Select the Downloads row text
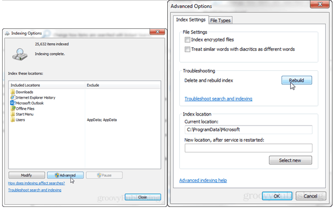333x208 pixels. coord(24,92)
